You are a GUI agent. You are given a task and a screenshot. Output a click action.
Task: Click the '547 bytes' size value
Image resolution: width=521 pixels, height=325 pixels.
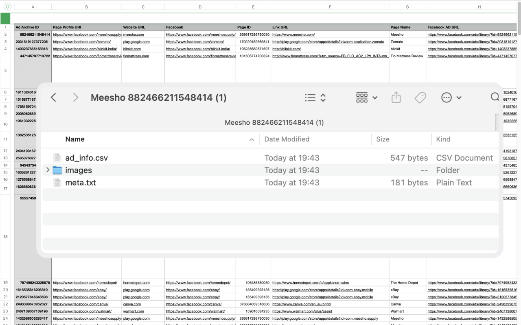point(409,158)
